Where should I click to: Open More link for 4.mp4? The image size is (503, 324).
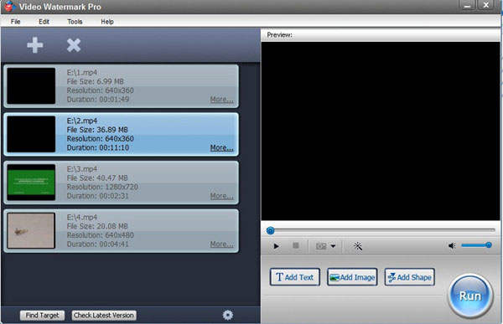tap(221, 244)
